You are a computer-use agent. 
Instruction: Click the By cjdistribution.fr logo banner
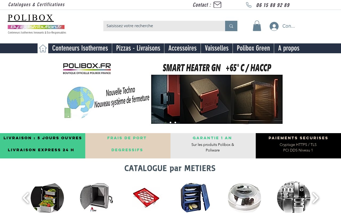(x=36, y=27)
